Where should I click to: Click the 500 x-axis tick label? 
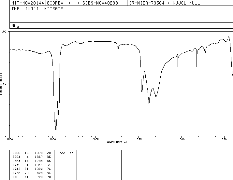coord(224,139)
